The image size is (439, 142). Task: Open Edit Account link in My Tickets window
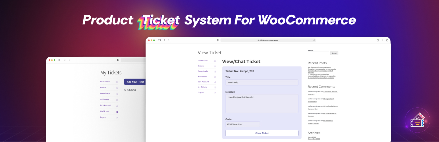pos(106,105)
